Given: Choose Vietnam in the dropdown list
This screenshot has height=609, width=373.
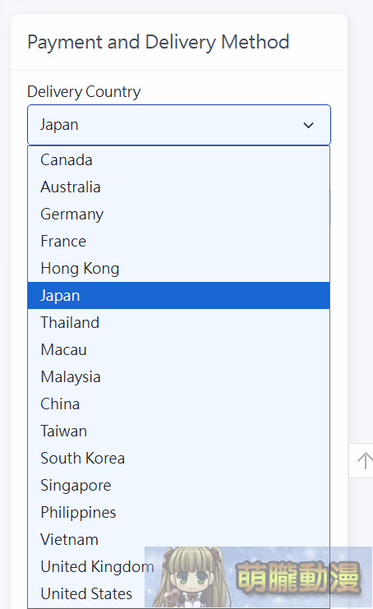Looking at the screenshot, I should tap(178, 540).
